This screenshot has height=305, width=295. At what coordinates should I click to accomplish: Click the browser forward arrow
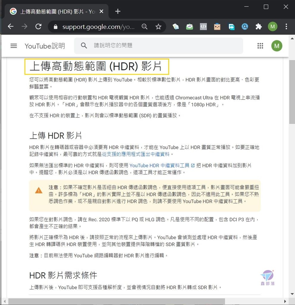click(24, 27)
